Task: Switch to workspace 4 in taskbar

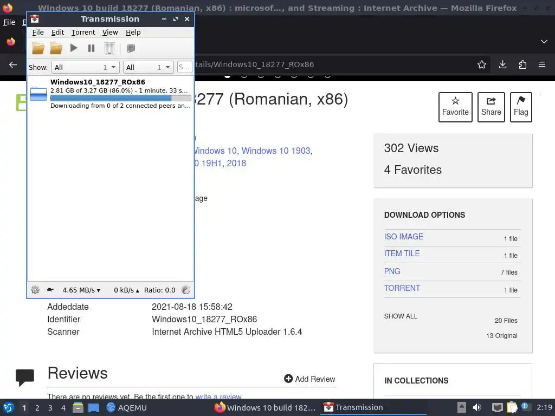Action: point(63,408)
